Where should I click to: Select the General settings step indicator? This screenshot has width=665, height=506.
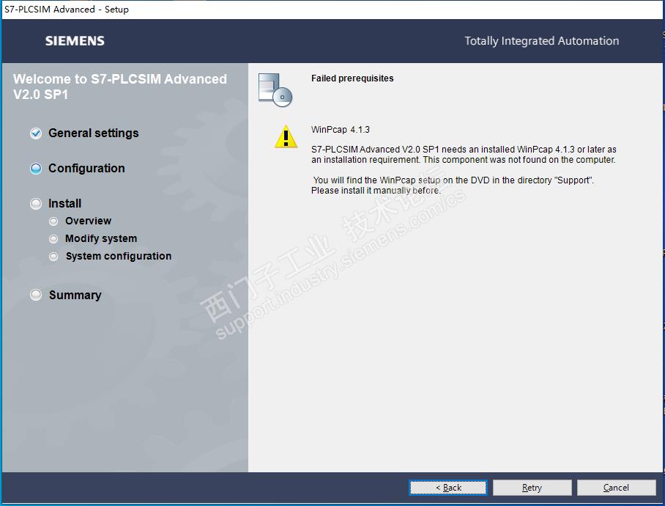tap(36, 133)
